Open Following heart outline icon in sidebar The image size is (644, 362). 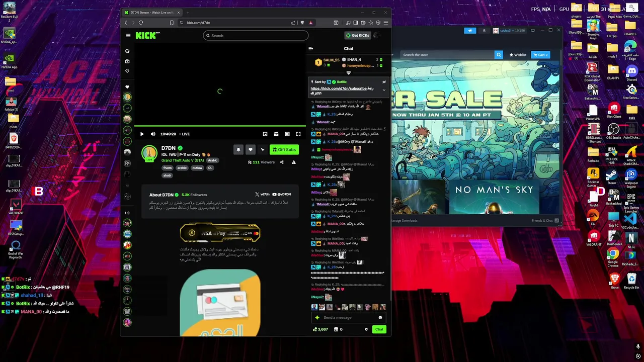pyautogui.click(x=127, y=71)
